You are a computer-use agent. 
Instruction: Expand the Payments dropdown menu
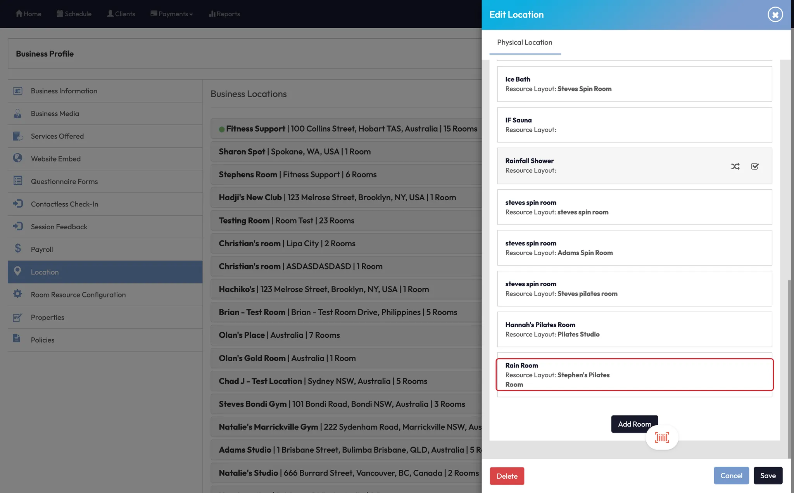click(x=172, y=14)
